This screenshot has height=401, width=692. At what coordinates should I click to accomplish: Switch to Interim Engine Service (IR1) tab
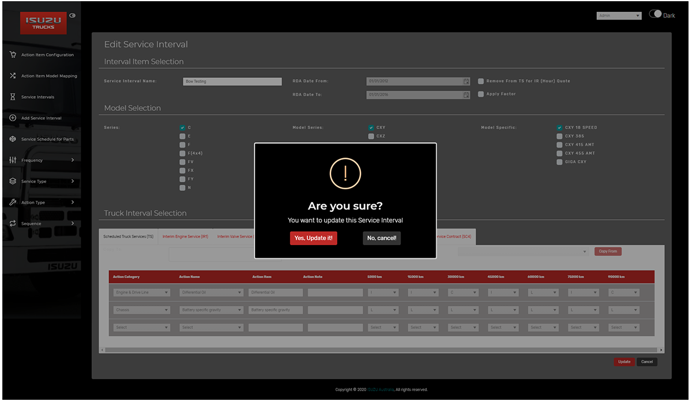tap(185, 237)
